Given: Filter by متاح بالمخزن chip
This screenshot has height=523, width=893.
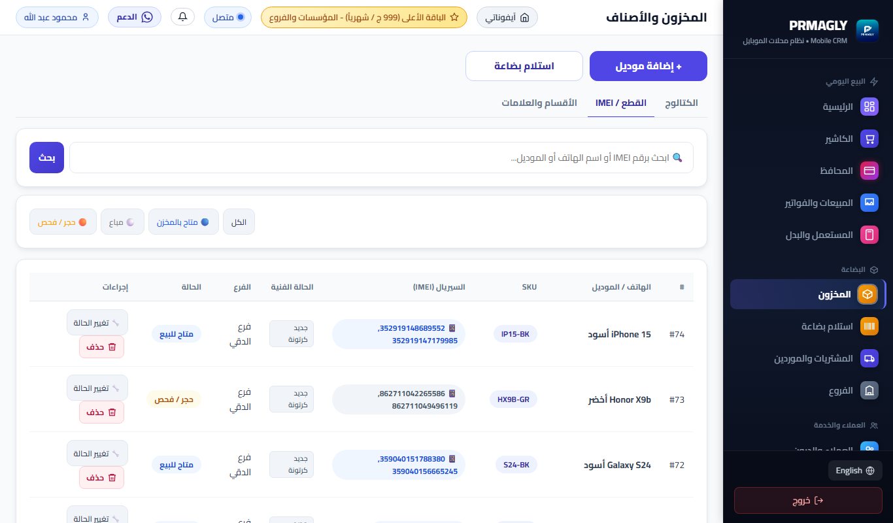Looking at the screenshot, I should pos(184,222).
